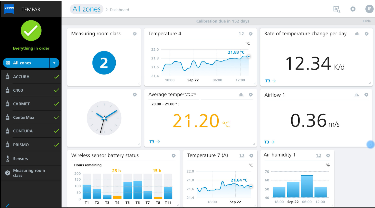Viewport: 375px width, 208px height.
Task: Open the CenterMax zone
Action: coord(31,117)
